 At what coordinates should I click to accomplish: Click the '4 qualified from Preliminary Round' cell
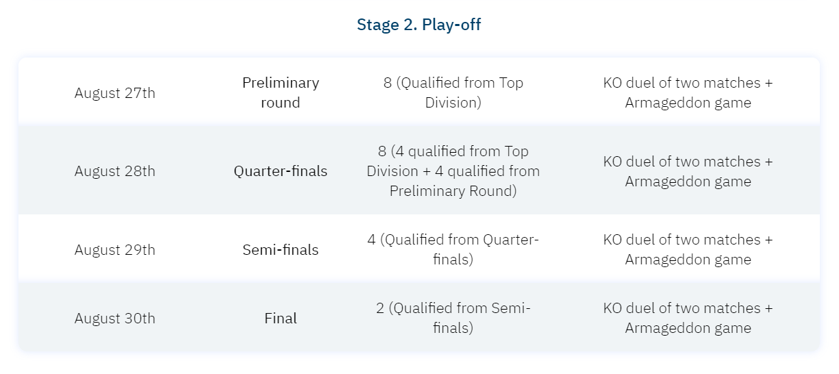pos(453,182)
